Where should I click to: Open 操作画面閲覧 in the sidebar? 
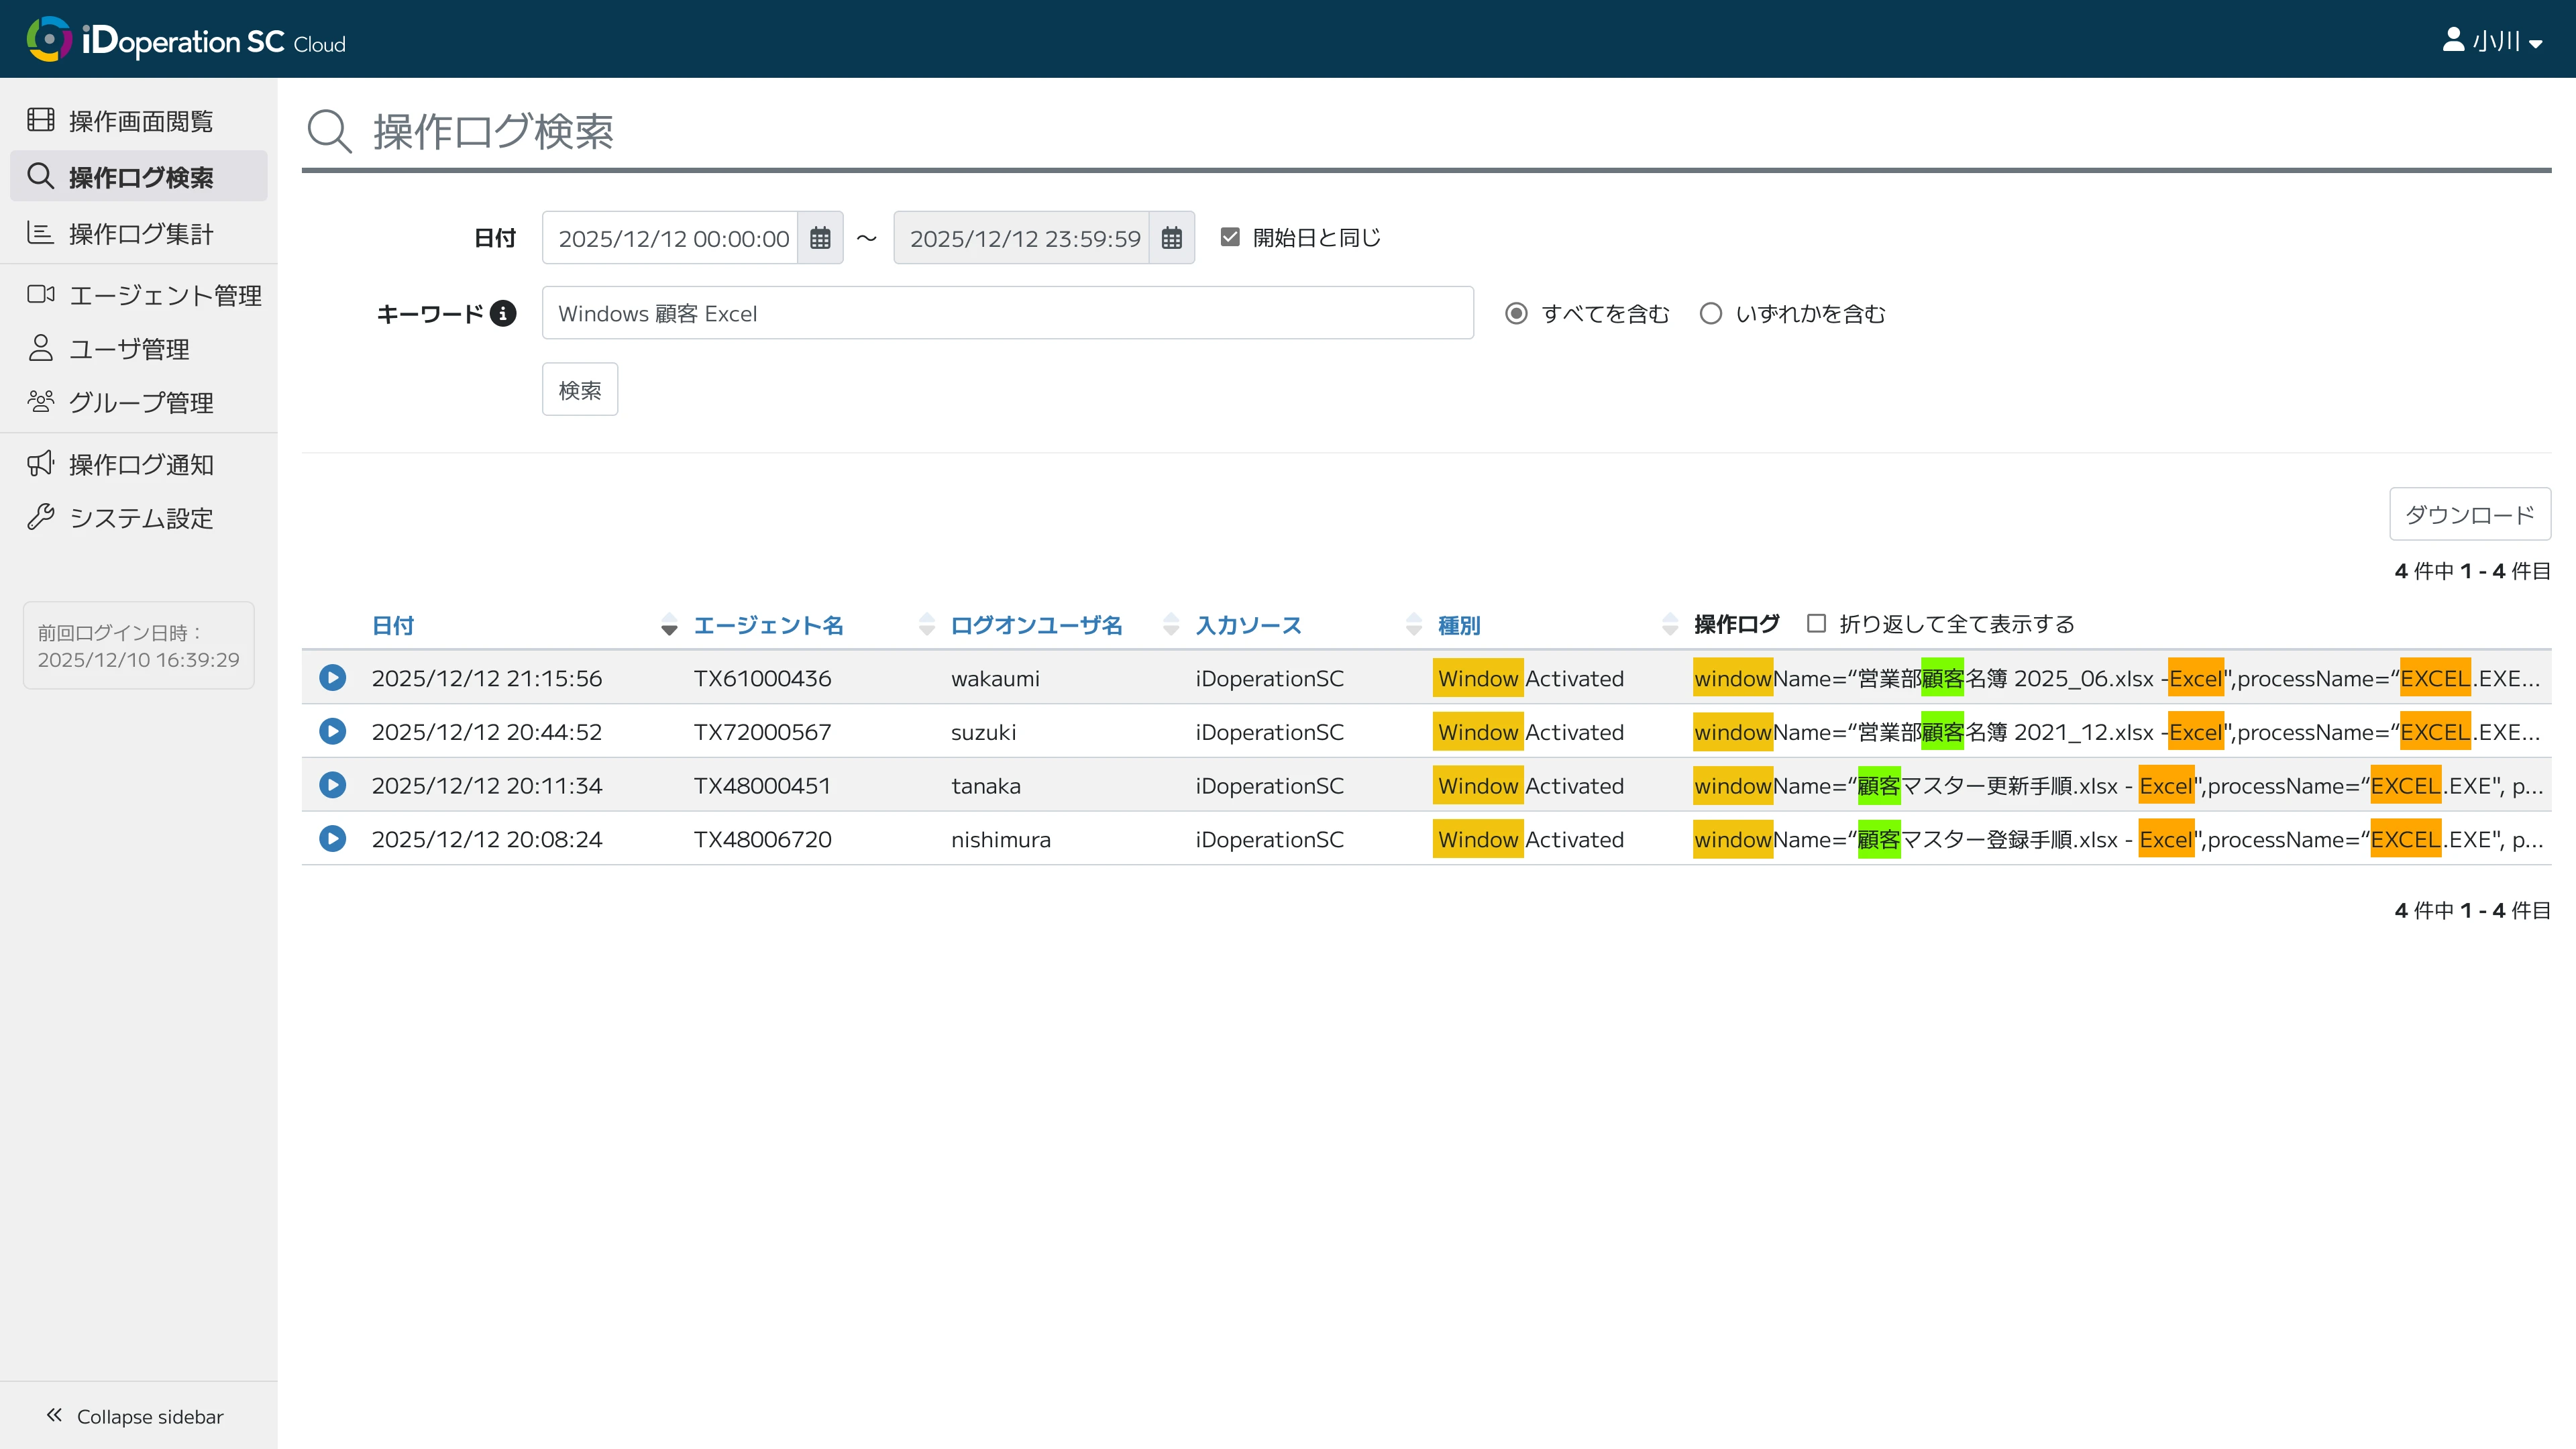140,121
